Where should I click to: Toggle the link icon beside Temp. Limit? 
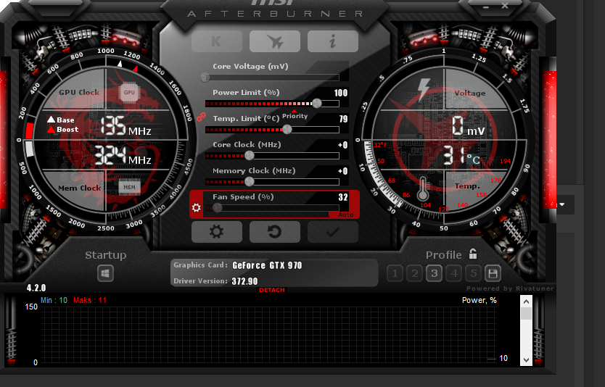(201, 117)
